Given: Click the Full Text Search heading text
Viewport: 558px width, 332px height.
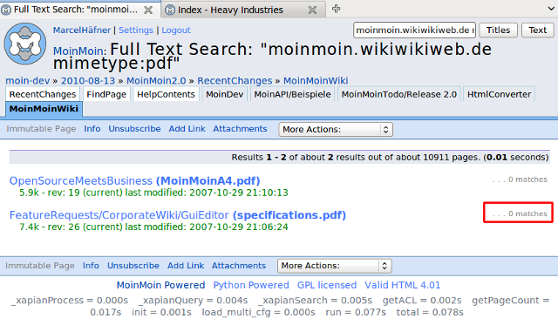Looking at the screenshot, I should click(x=272, y=56).
